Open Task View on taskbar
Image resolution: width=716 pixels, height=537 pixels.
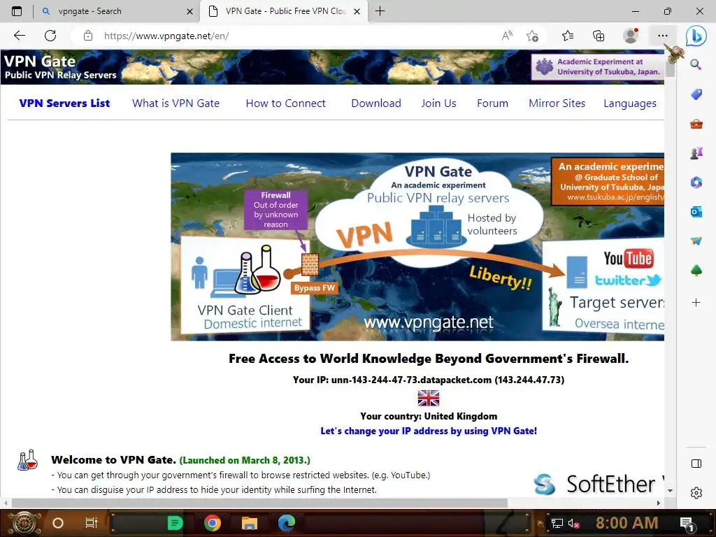[x=92, y=523]
